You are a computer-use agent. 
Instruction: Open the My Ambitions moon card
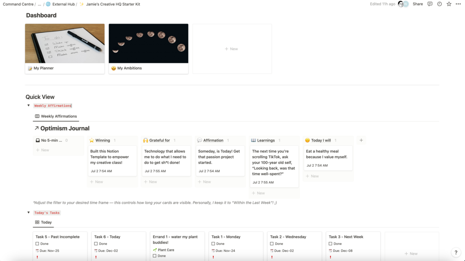point(149,49)
